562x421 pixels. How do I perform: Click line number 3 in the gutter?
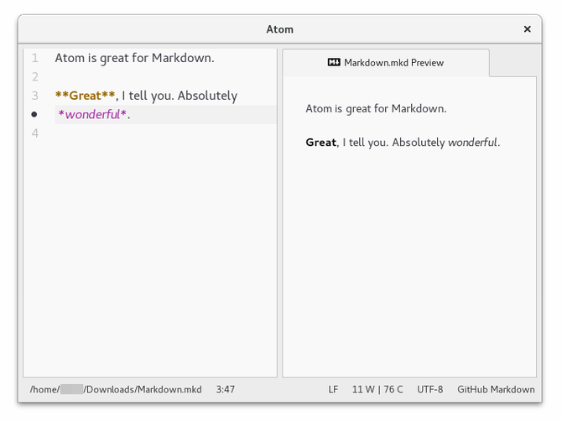click(x=34, y=96)
